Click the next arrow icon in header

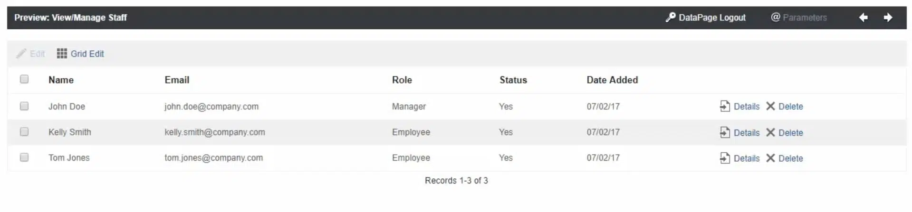coord(888,18)
